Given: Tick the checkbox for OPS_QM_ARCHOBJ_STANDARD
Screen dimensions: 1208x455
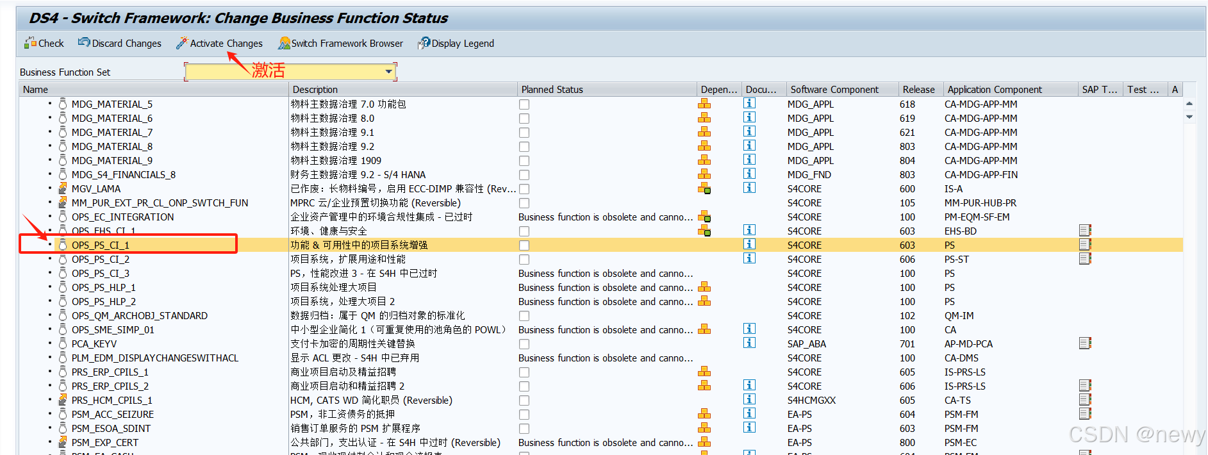Looking at the screenshot, I should point(524,316).
